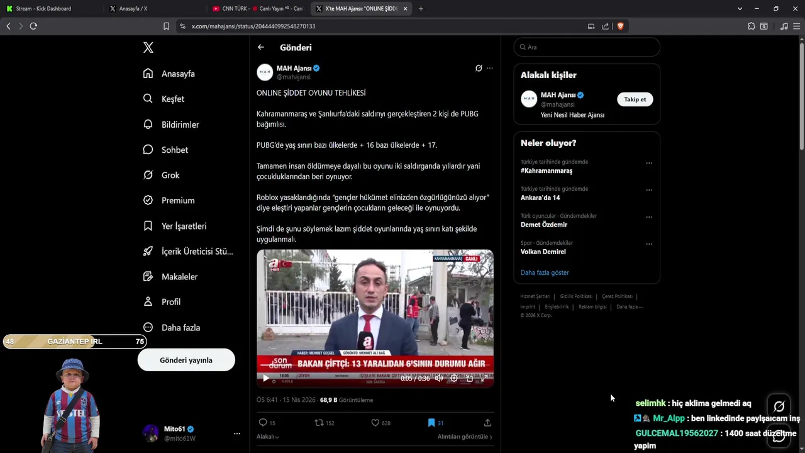The height and width of the screenshot is (453, 805).
Task: Open Sohbet messages
Action: tap(165, 150)
